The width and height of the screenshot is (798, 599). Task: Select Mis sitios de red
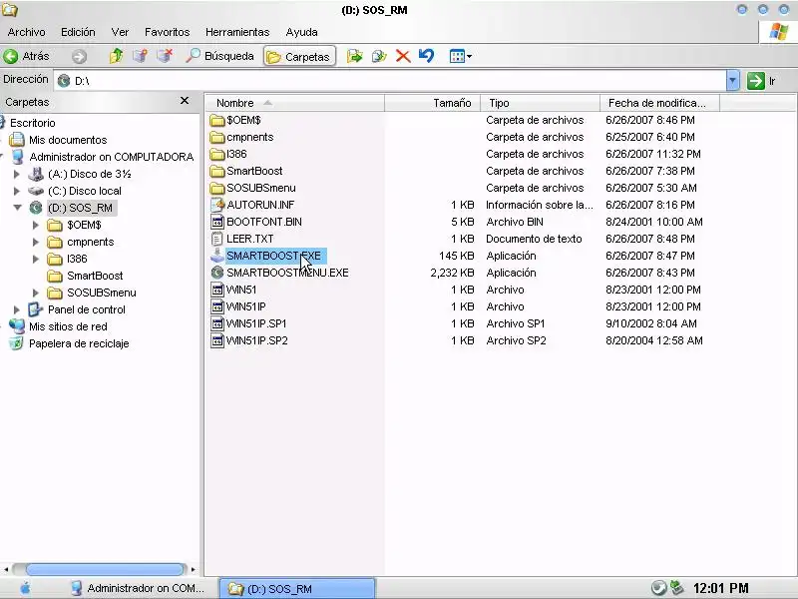tap(68, 326)
